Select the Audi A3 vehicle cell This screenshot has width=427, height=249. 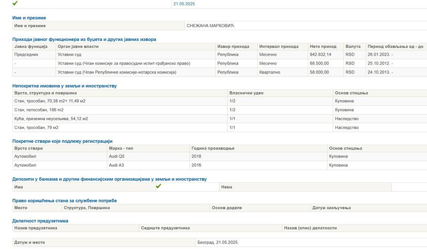(117, 165)
